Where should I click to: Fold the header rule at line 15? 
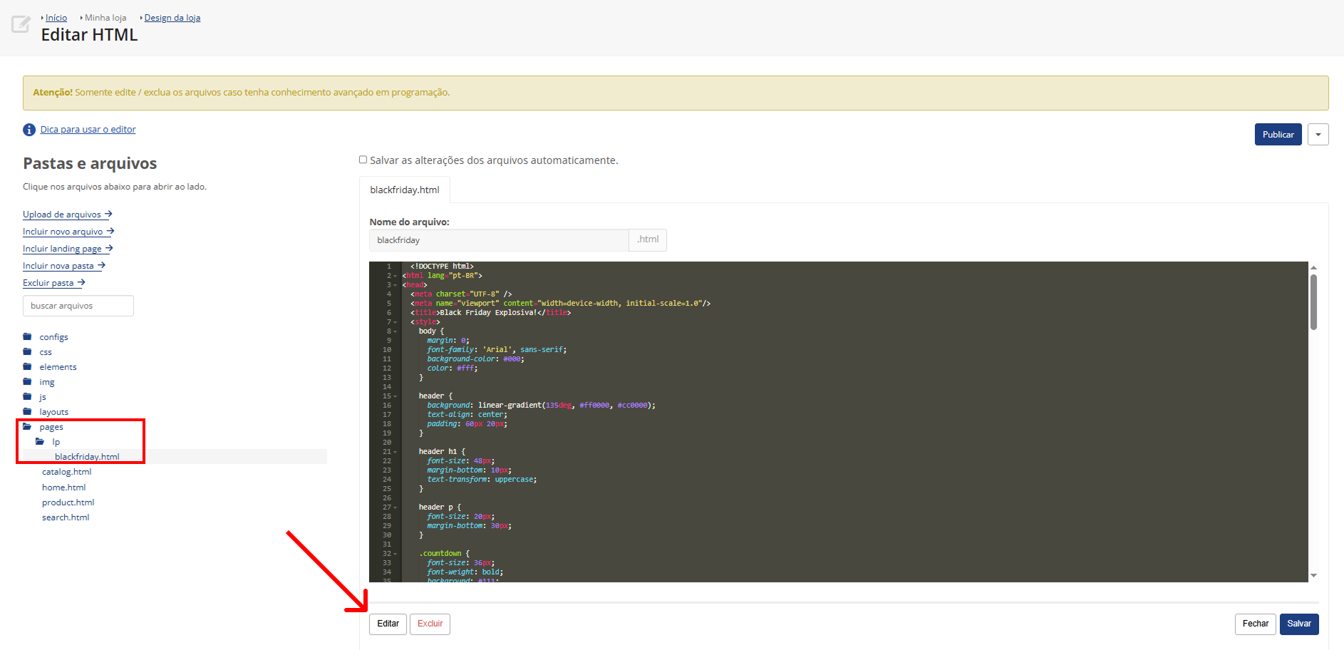pyautogui.click(x=396, y=396)
